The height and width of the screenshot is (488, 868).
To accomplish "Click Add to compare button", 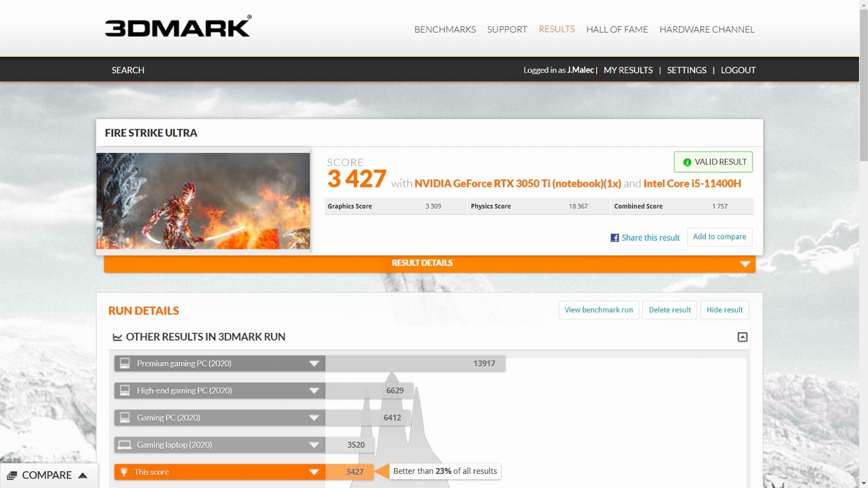I will point(719,237).
